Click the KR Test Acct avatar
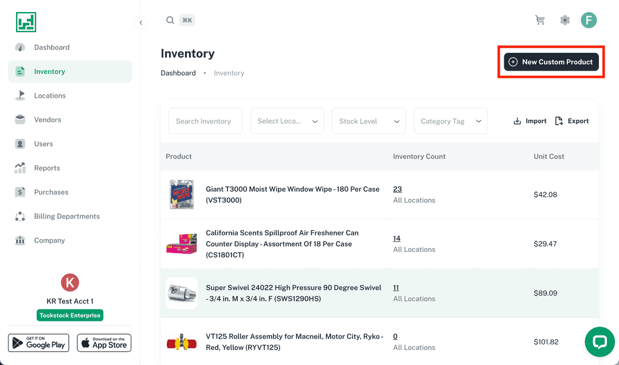This screenshot has height=365, width=619. pyautogui.click(x=70, y=282)
